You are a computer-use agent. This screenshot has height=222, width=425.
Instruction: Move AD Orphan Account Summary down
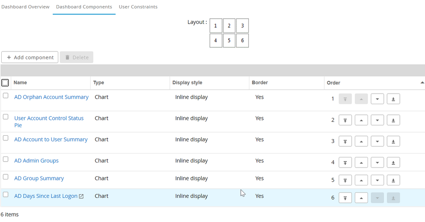pyautogui.click(x=377, y=99)
